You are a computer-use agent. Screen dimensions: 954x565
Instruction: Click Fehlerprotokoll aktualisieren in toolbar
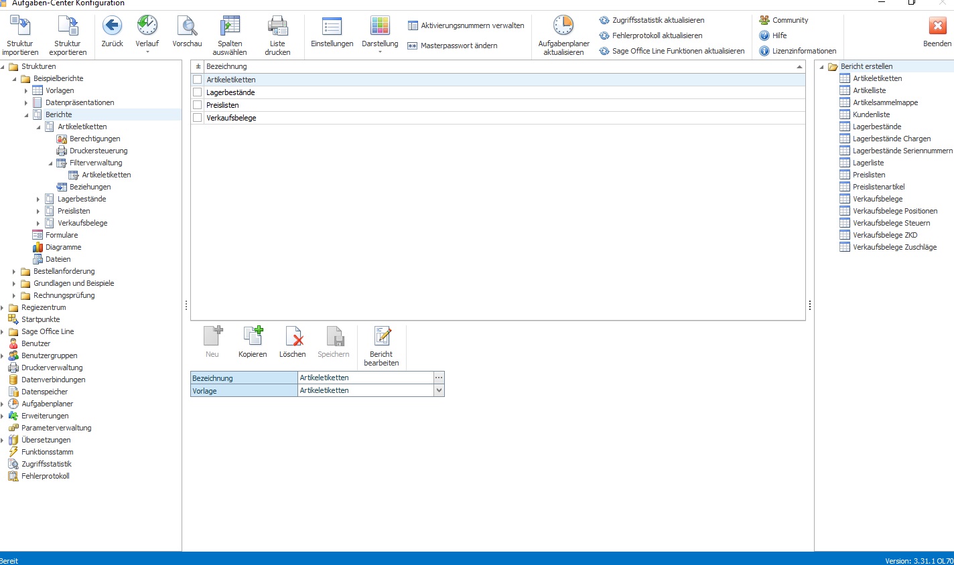(x=651, y=35)
